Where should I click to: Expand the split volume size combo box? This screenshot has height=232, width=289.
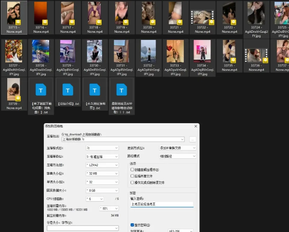pos(83,228)
